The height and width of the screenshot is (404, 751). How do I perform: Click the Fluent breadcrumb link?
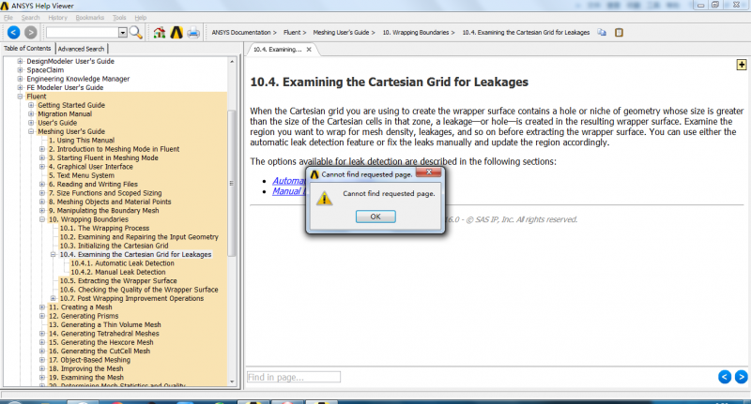pos(292,33)
